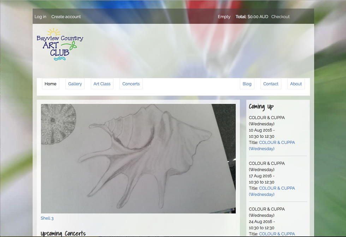
Task: Proceed to Checkout
Action: pyautogui.click(x=280, y=17)
